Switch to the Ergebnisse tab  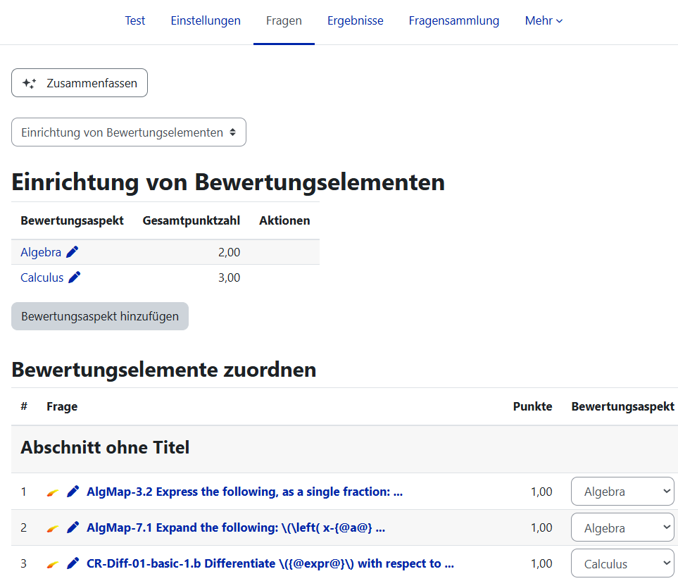(x=355, y=21)
